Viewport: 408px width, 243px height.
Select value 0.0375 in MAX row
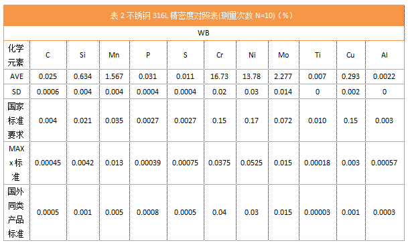click(219, 163)
